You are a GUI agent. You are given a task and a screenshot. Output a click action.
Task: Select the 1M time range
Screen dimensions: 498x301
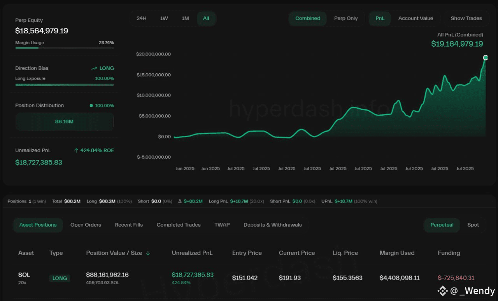(x=186, y=19)
